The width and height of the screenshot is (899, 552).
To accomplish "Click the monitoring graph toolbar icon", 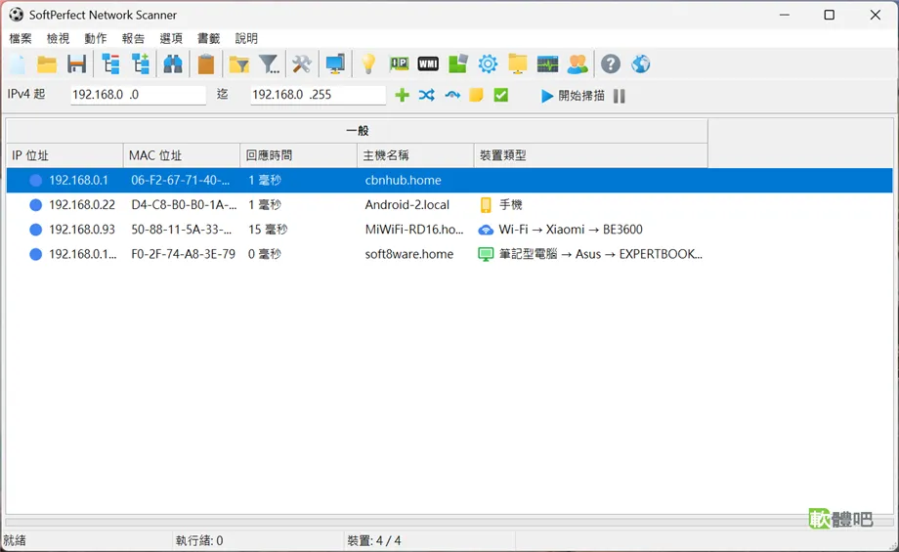I will [x=547, y=64].
